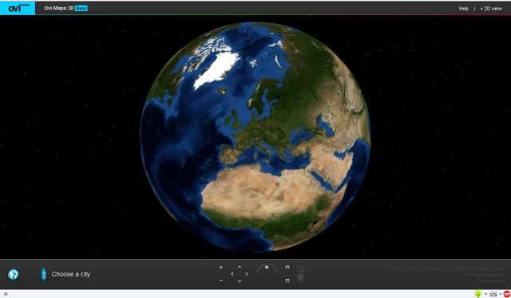Viewport: 511px width, 298px height.
Task: Switch to 2D view
Action: click(492, 9)
